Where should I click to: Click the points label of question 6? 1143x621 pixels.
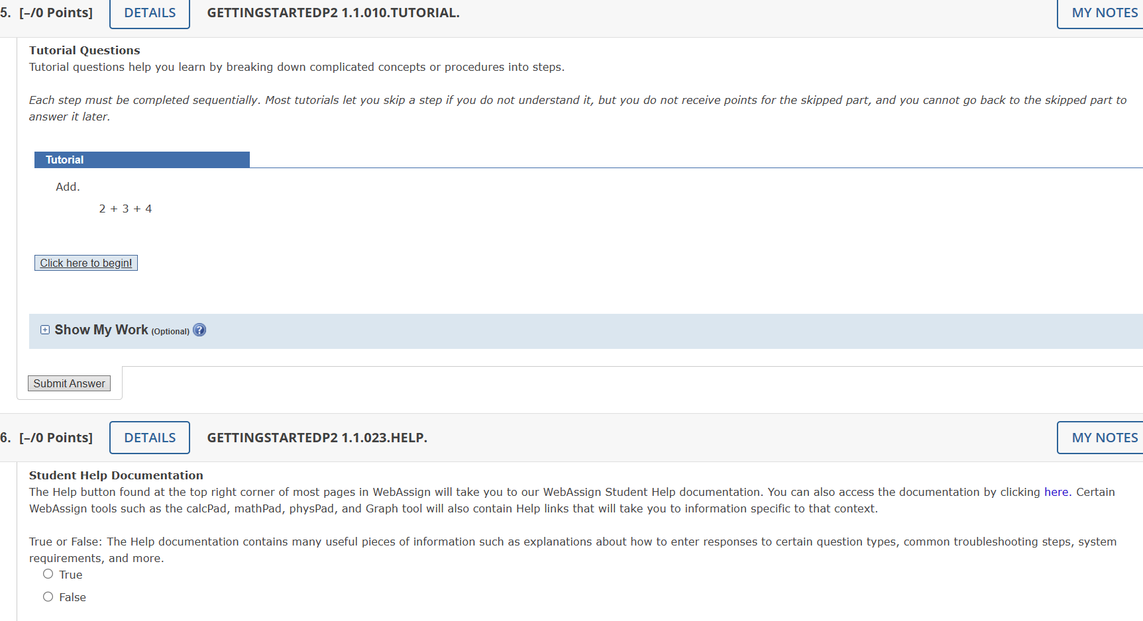56,438
